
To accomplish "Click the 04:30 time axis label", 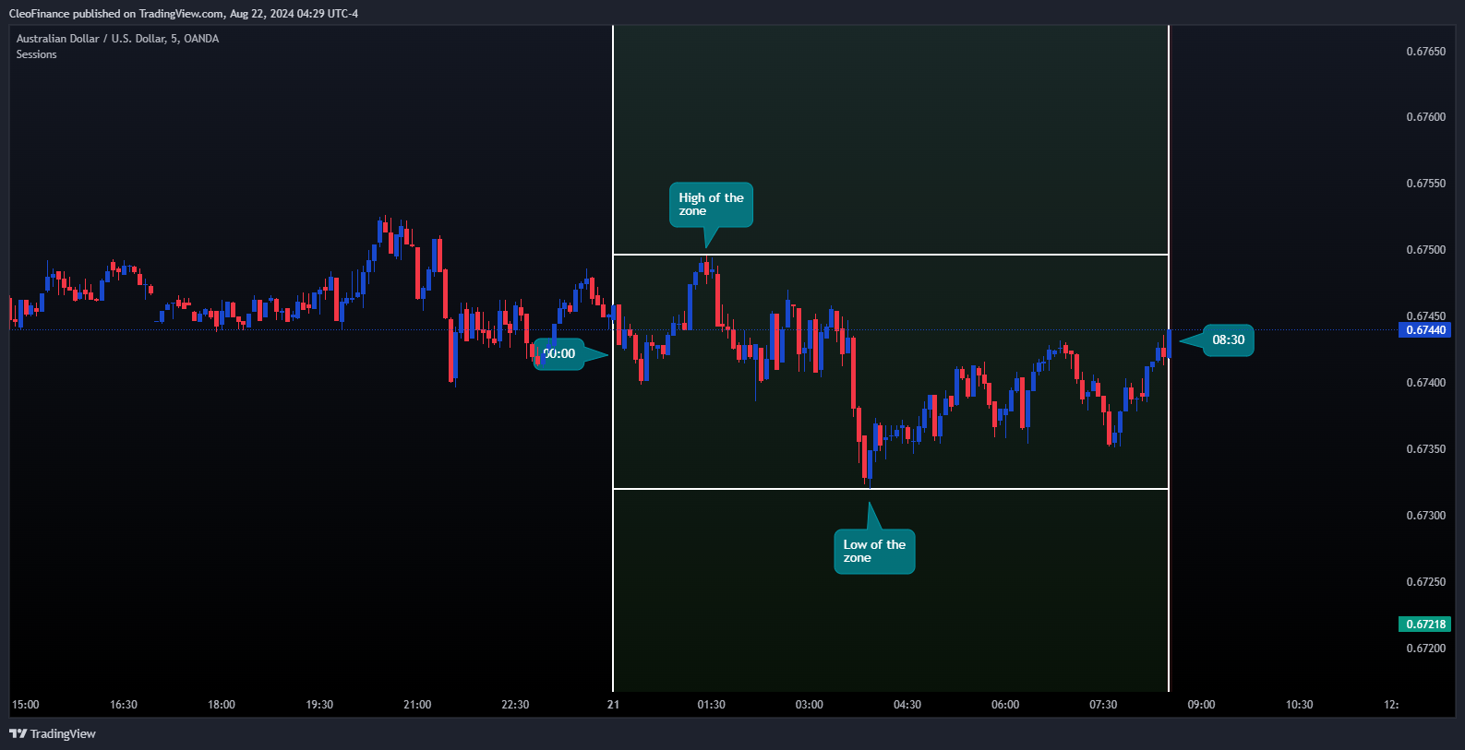I will [907, 705].
